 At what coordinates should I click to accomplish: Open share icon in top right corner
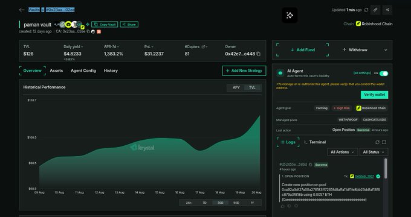click(x=387, y=10)
